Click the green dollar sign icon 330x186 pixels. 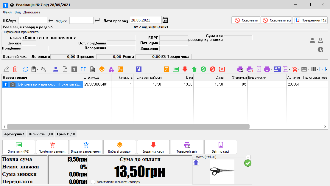point(203,69)
